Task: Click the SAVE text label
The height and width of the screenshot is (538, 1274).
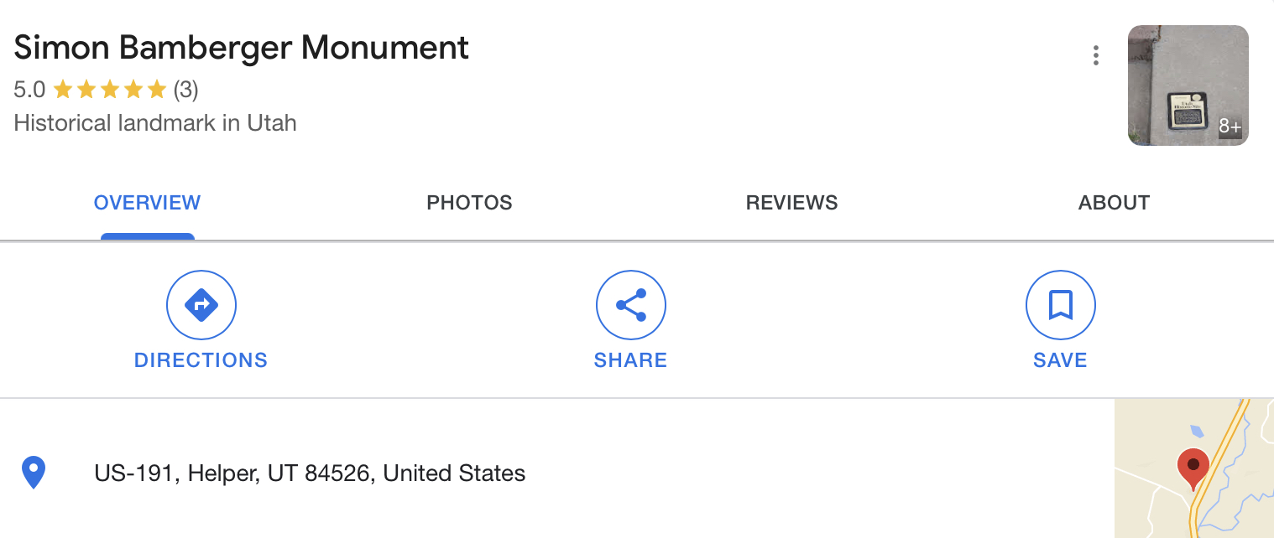Action: point(1060,360)
